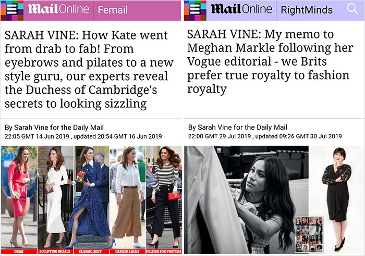
Task: Click the Vogue magazine cover thumbnail
Action: (309, 234)
